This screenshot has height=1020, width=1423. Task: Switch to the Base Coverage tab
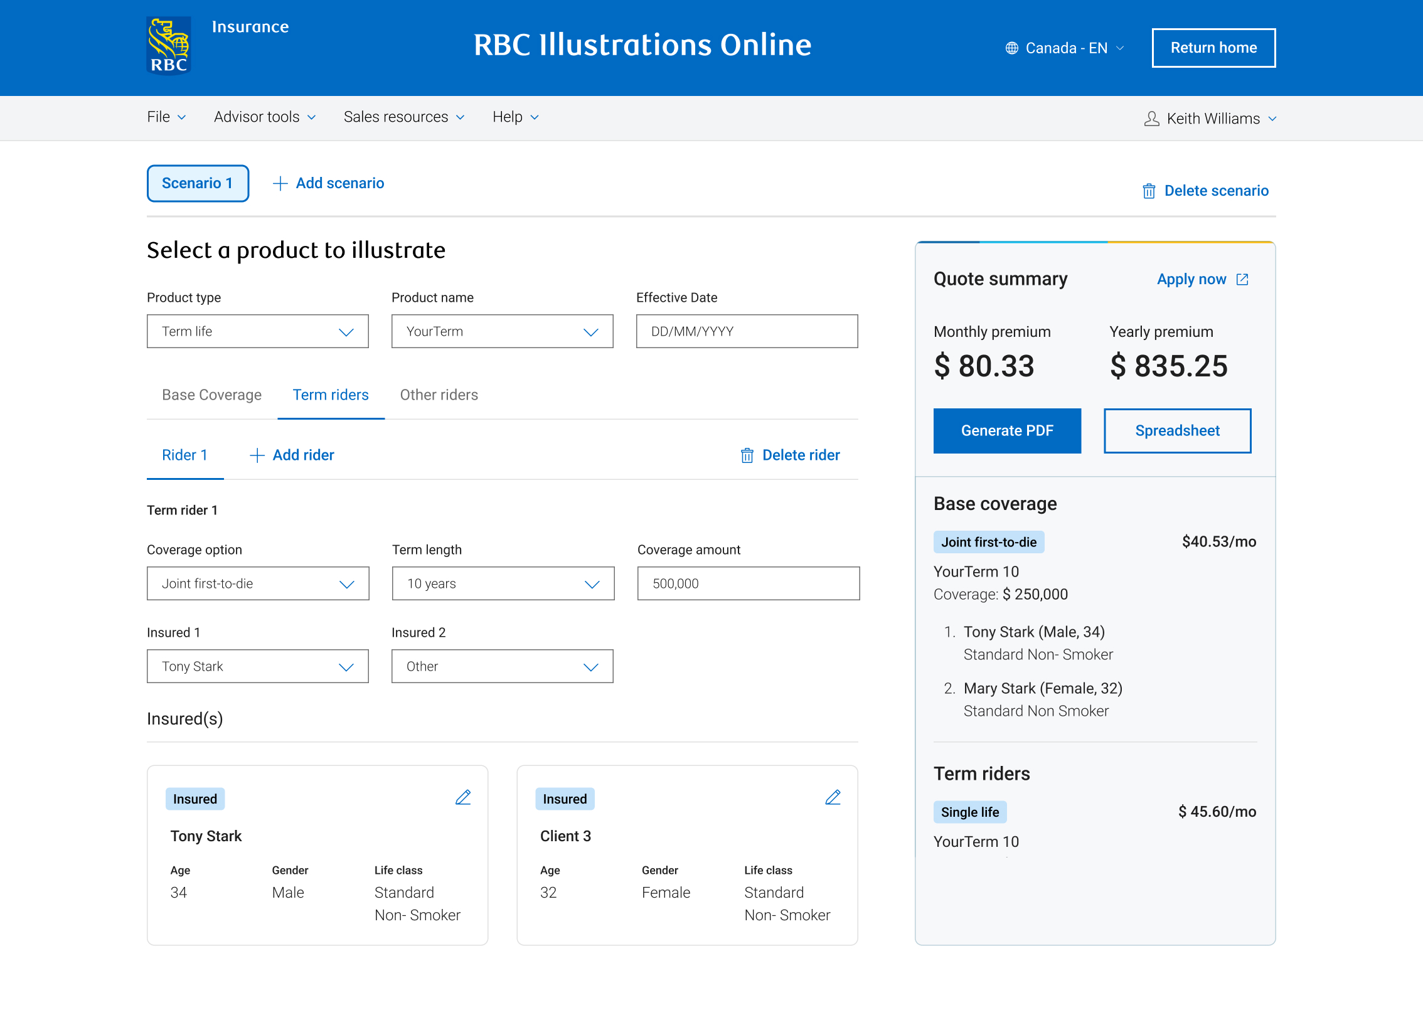point(211,395)
